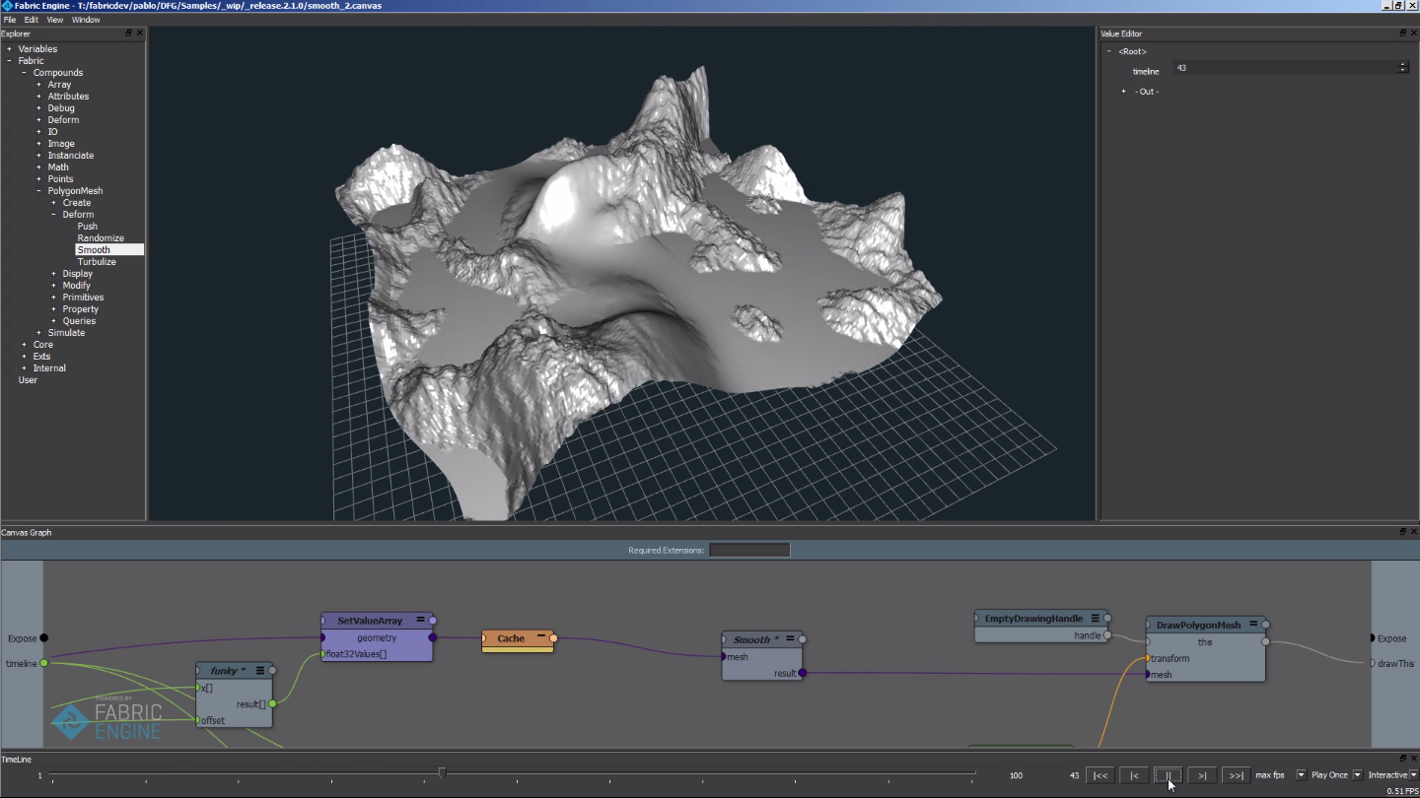This screenshot has width=1420, height=798.
Task: Collapse the Cache node with its minus toggle
Action: tap(540, 636)
